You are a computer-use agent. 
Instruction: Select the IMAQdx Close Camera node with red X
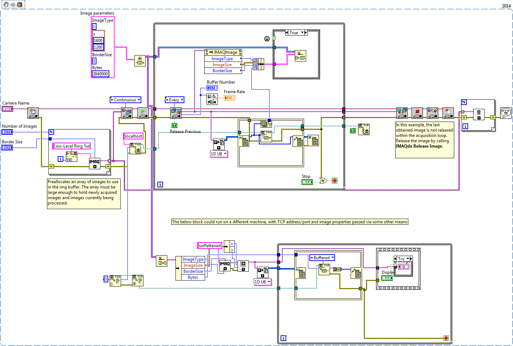pos(448,113)
